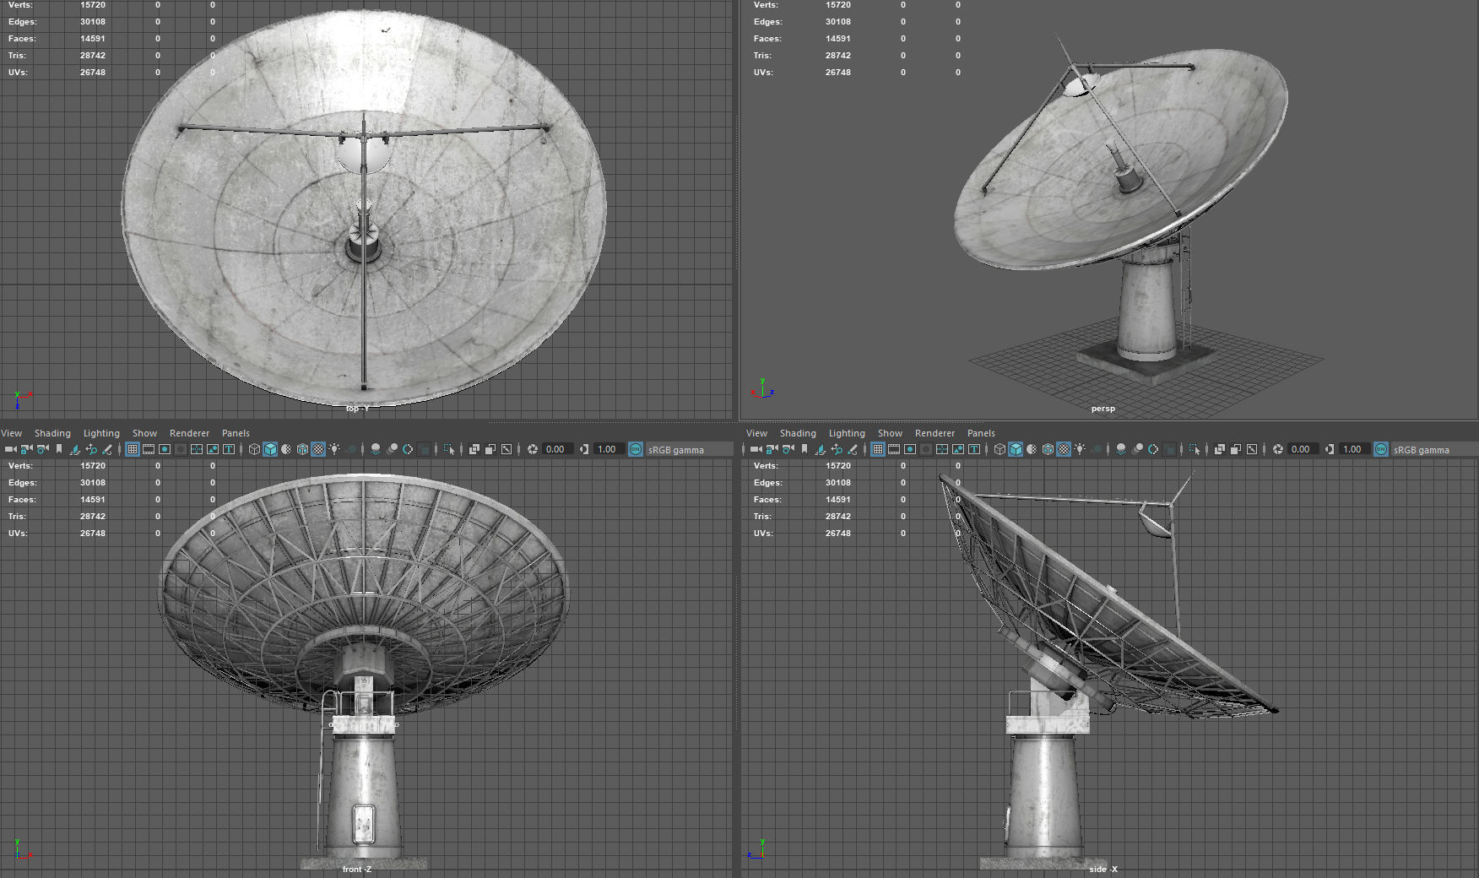Click Motion Blur icon in front panel toolbar
This screenshot has height=878, width=1479.
tap(392, 449)
